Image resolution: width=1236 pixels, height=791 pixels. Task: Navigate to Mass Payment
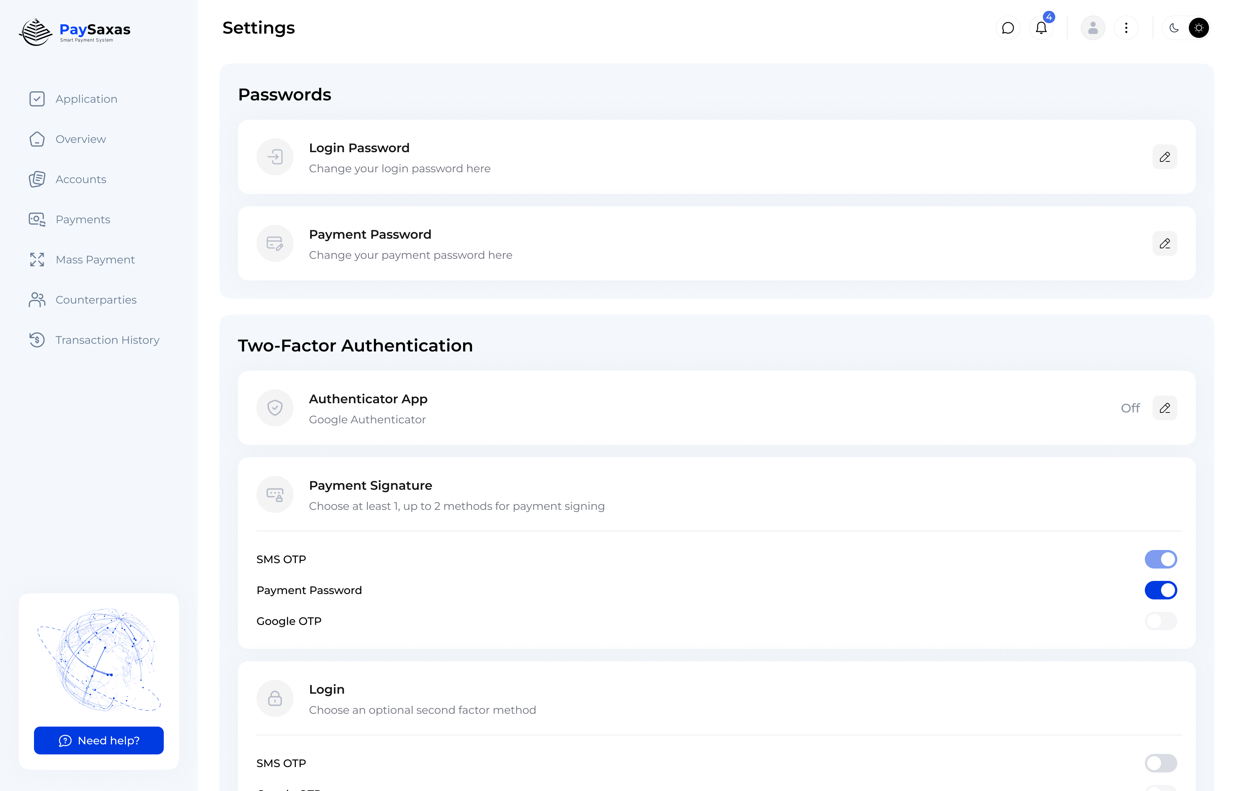(x=95, y=260)
